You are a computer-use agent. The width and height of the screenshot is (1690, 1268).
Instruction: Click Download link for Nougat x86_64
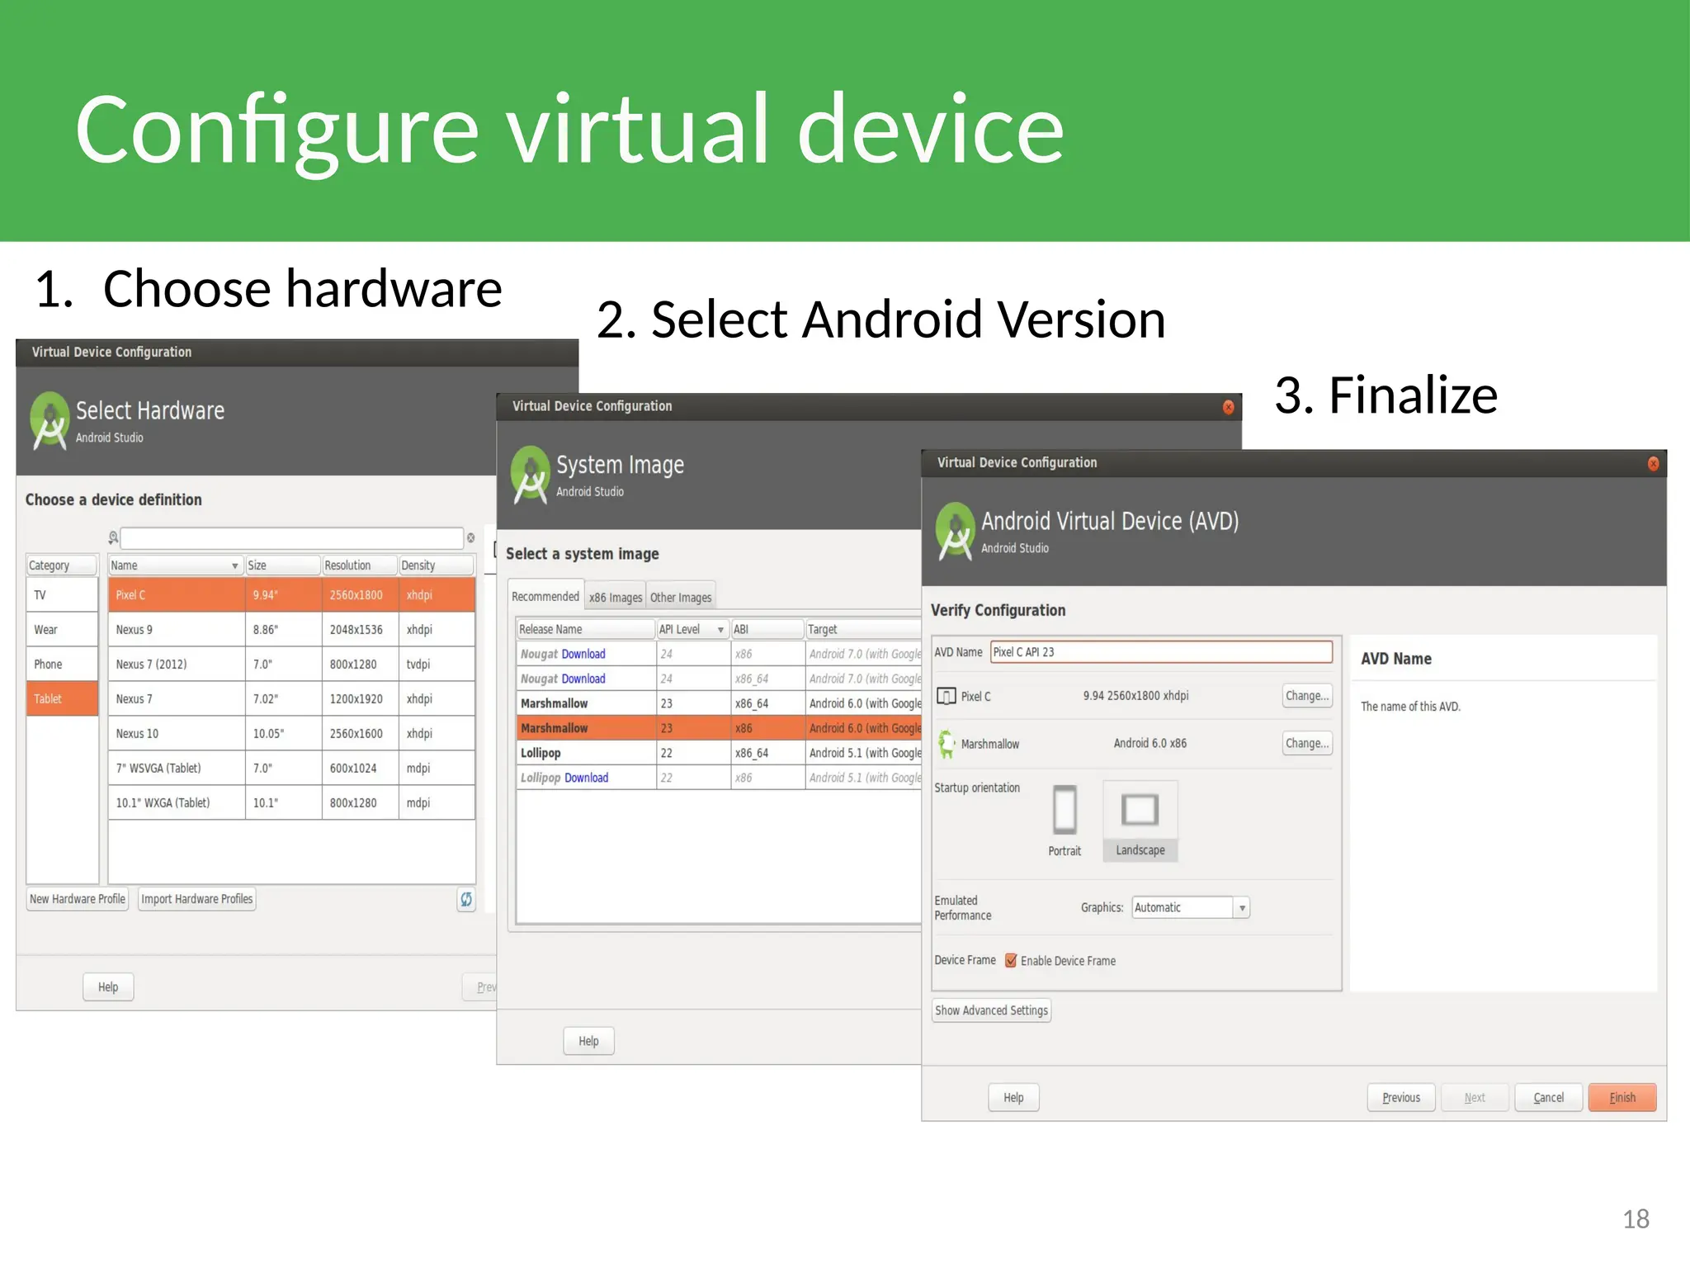(583, 679)
